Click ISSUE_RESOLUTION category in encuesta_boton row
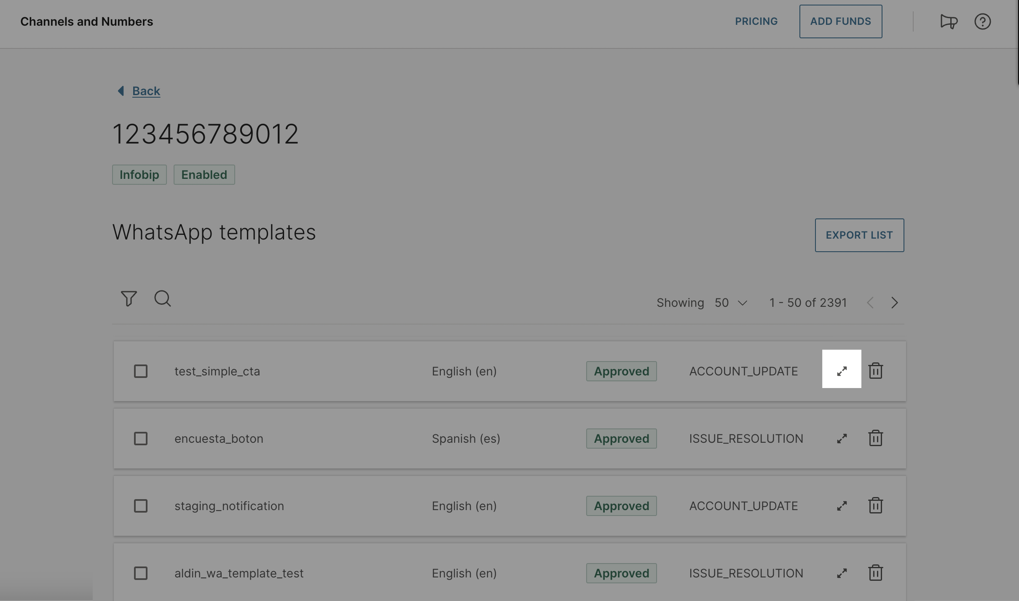This screenshot has height=601, width=1019. pyautogui.click(x=746, y=439)
